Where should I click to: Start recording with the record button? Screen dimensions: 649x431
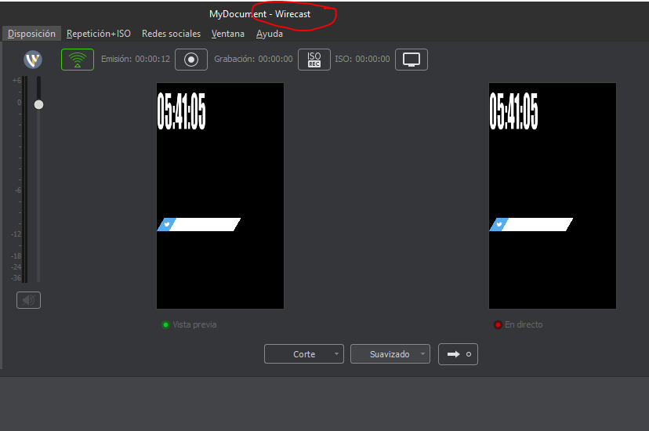(190, 60)
